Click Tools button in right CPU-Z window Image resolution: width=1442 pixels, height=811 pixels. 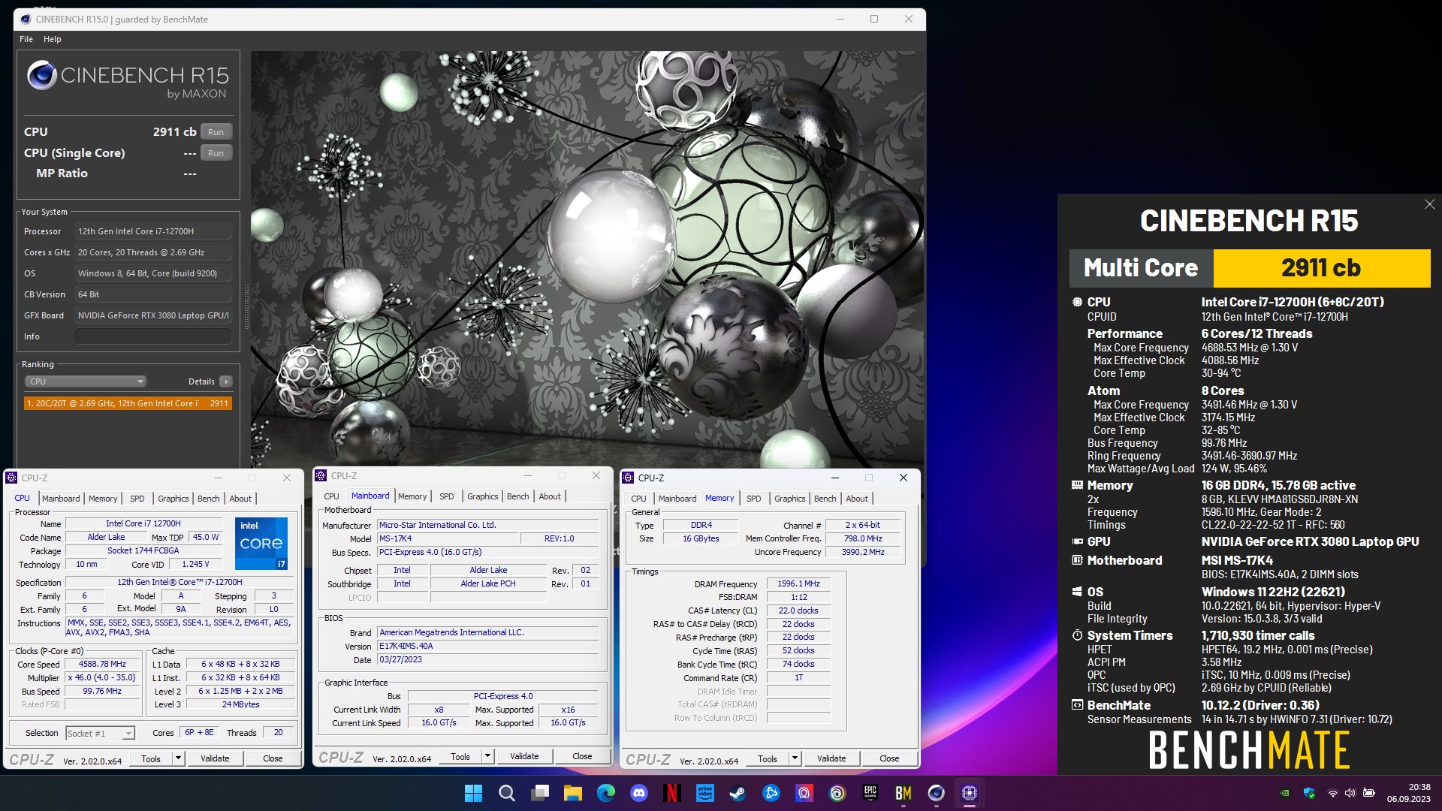click(x=768, y=759)
